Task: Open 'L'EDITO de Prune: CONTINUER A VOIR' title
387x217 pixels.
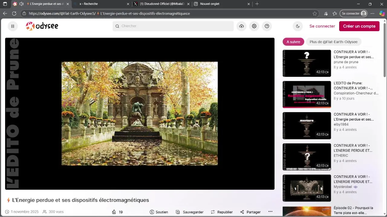Action: point(353,86)
